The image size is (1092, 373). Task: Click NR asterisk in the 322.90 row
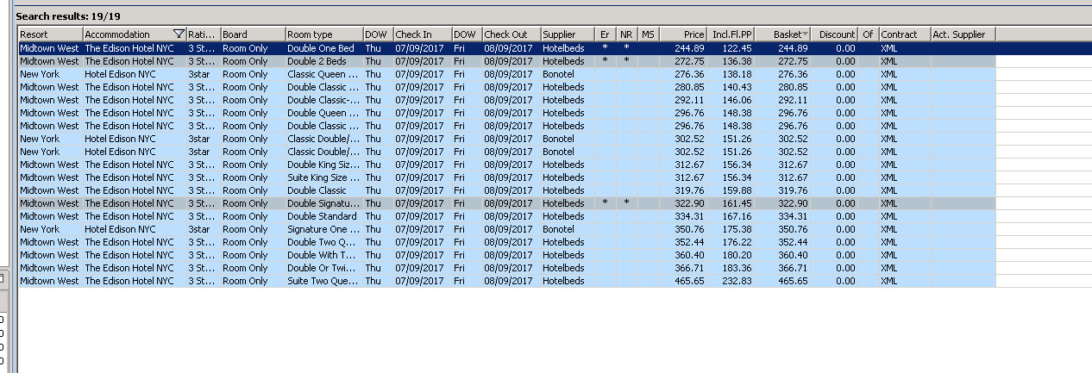627,203
